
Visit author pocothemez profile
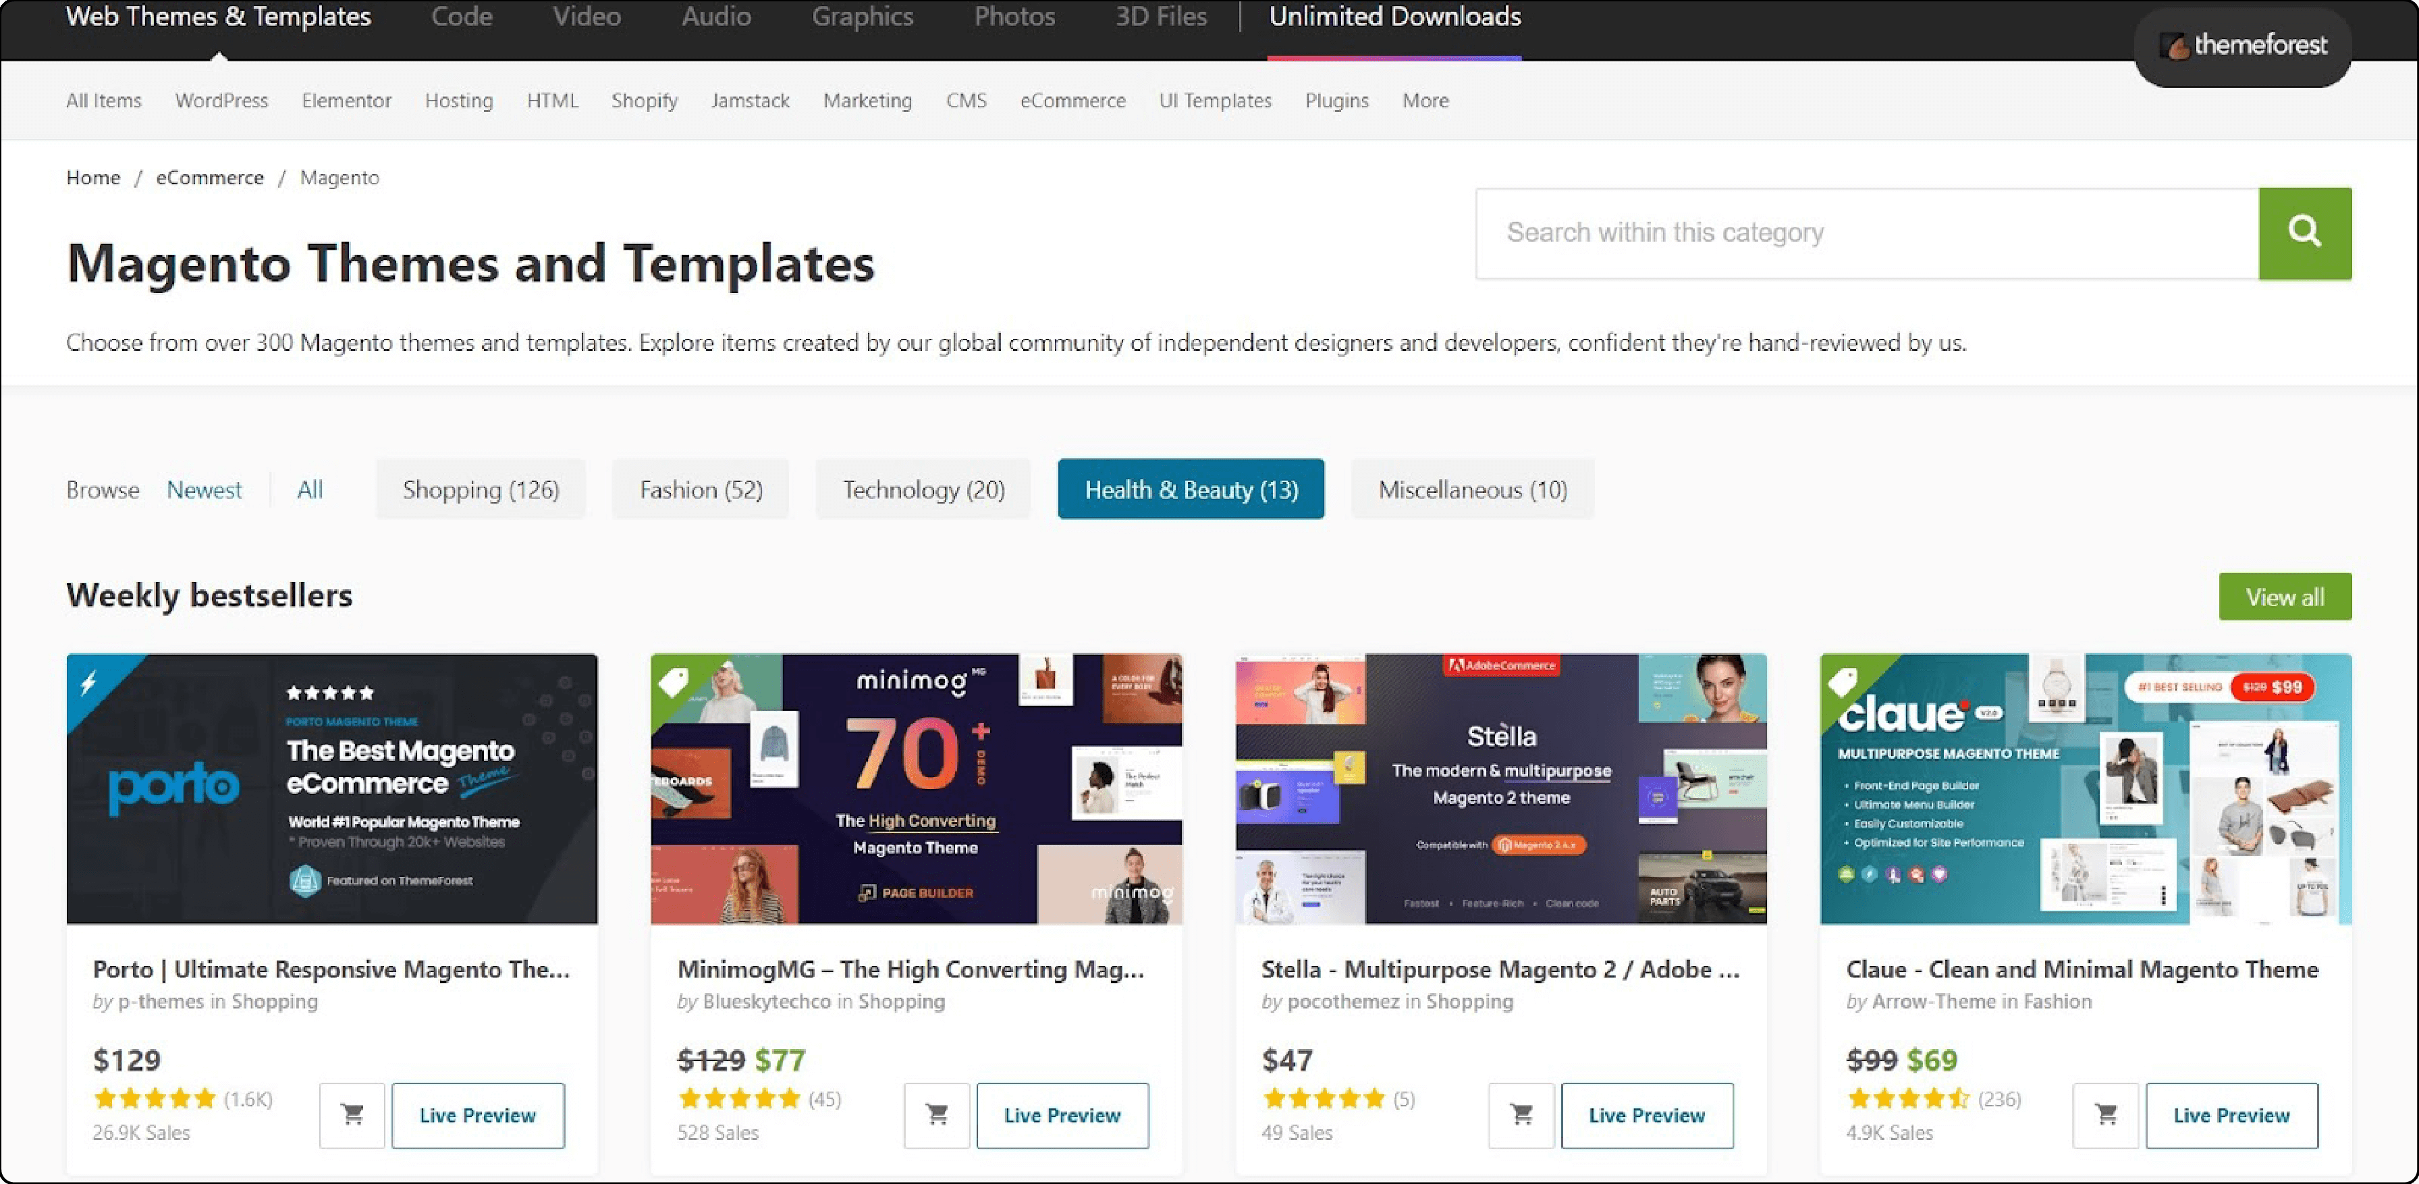click(1343, 1002)
